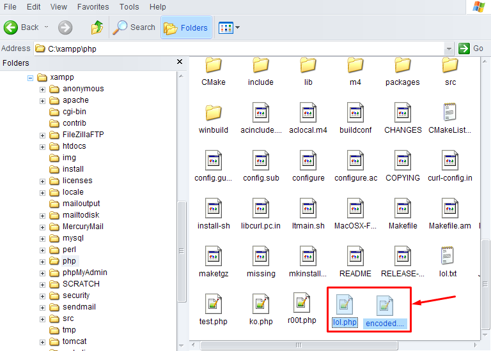This screenshot has width=491, height=351.
Task: Select the highlighted encoded file icon
Action: coord(384,305)
